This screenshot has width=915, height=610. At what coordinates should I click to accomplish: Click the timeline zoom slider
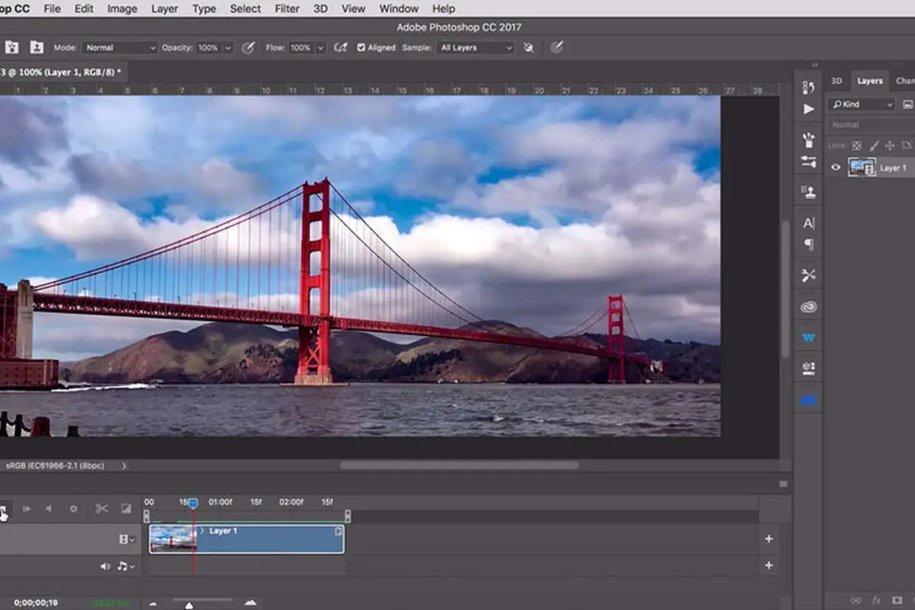coord(189,604)
